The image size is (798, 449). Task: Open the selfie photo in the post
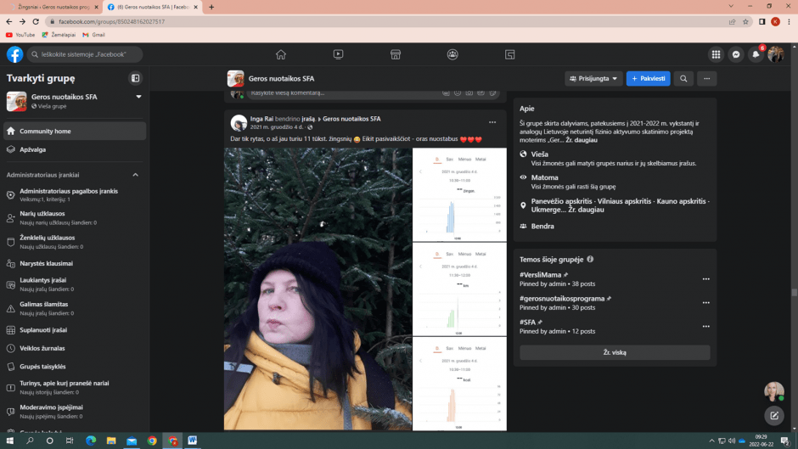pyautogui.click(x=318, y=289)
